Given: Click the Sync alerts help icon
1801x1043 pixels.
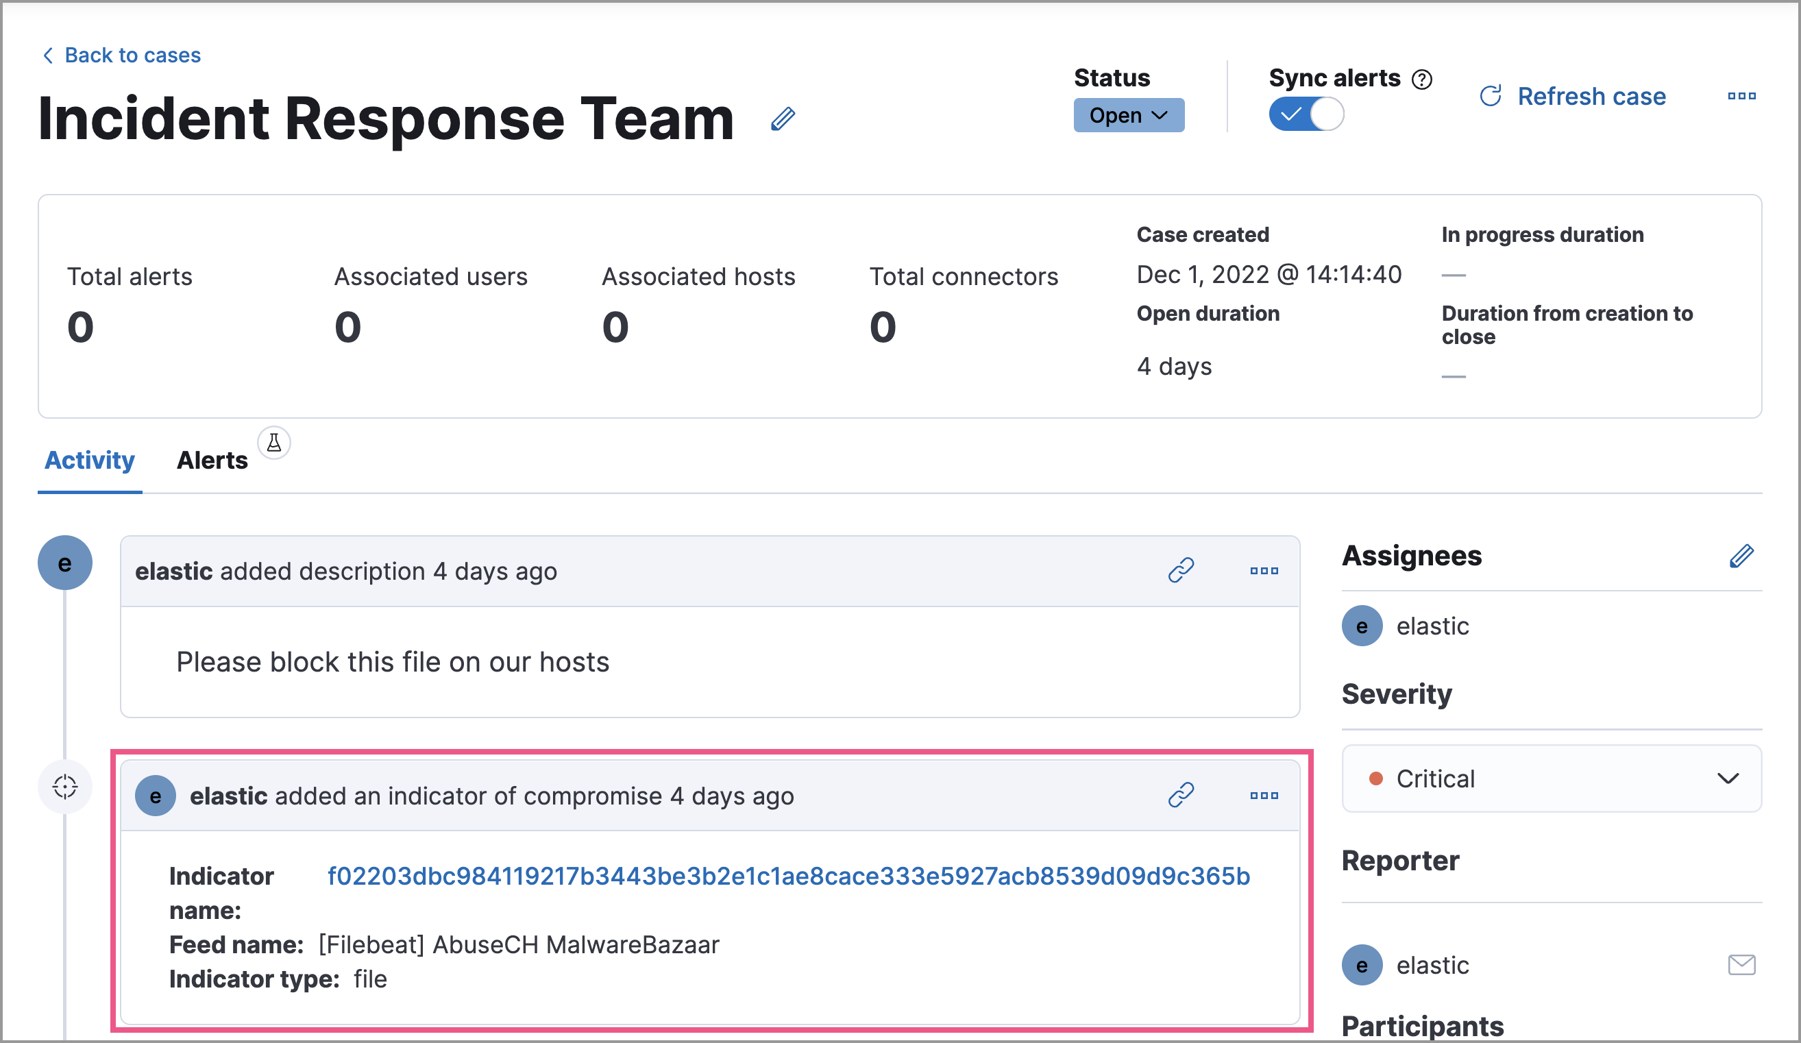Looking at the screenshot, I should (1421, 79).
